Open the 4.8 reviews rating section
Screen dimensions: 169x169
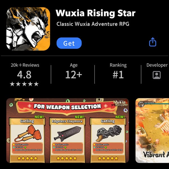(24, 75)
